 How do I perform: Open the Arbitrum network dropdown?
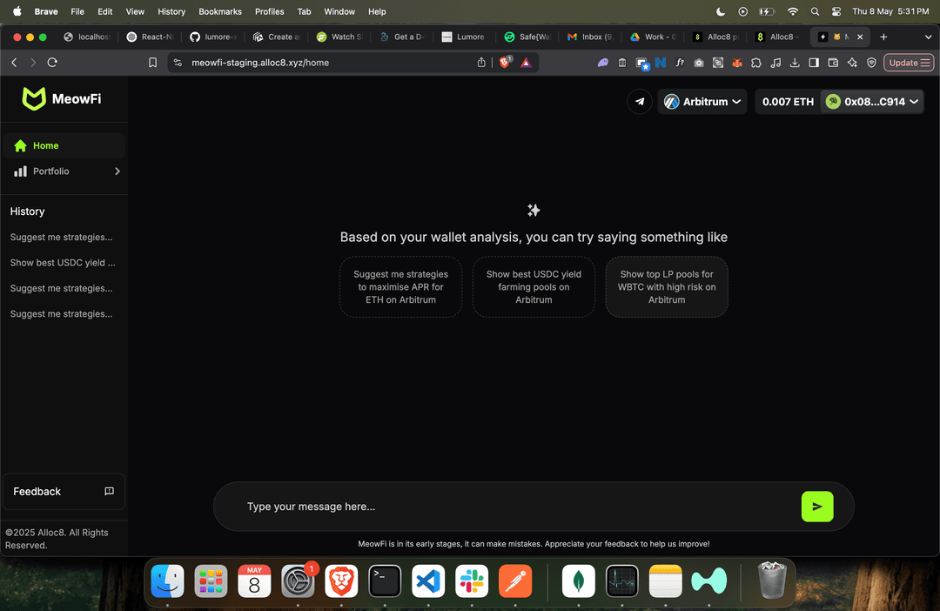tap(702, 102)
